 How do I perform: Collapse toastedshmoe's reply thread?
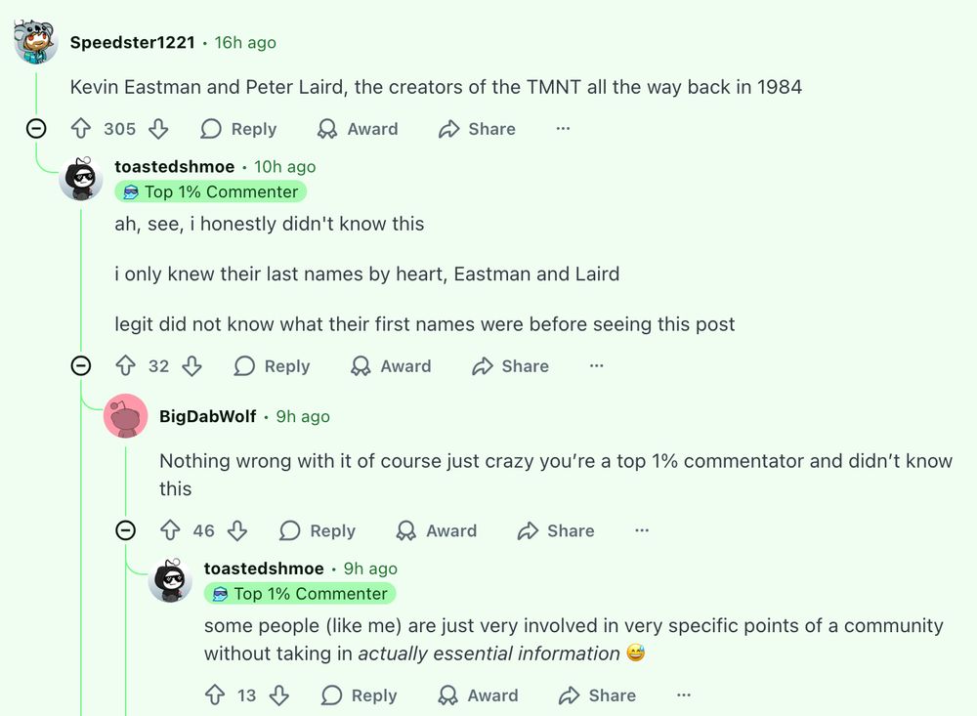(81, 366)
